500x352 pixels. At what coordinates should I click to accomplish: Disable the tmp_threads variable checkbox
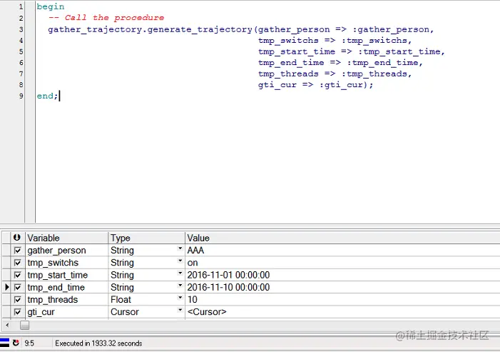[x=18, y=300]
